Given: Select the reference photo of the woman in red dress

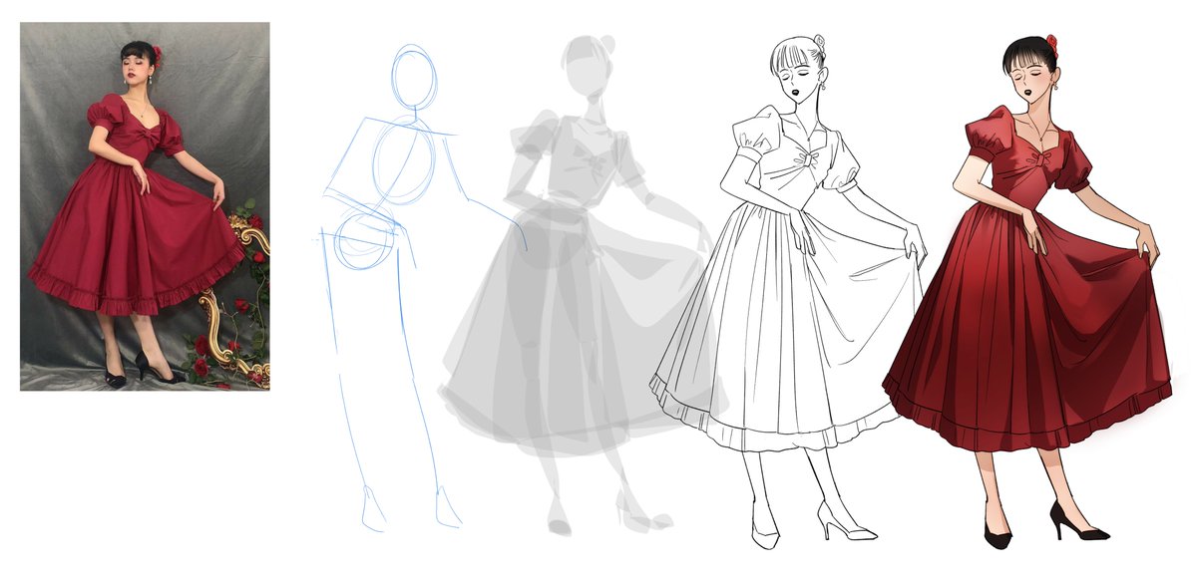Looking at the screenshot, I should coord(145,206).
